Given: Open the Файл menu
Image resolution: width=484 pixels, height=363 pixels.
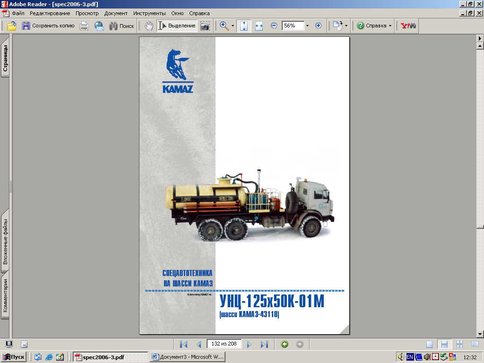Looking at the screenshot, I should 18,13.
